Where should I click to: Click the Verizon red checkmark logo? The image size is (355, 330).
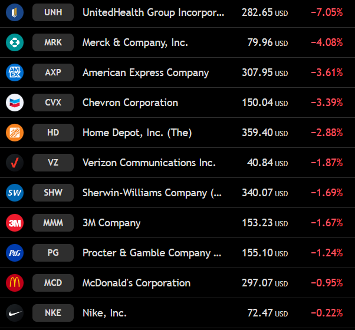(x=15, y=163)
